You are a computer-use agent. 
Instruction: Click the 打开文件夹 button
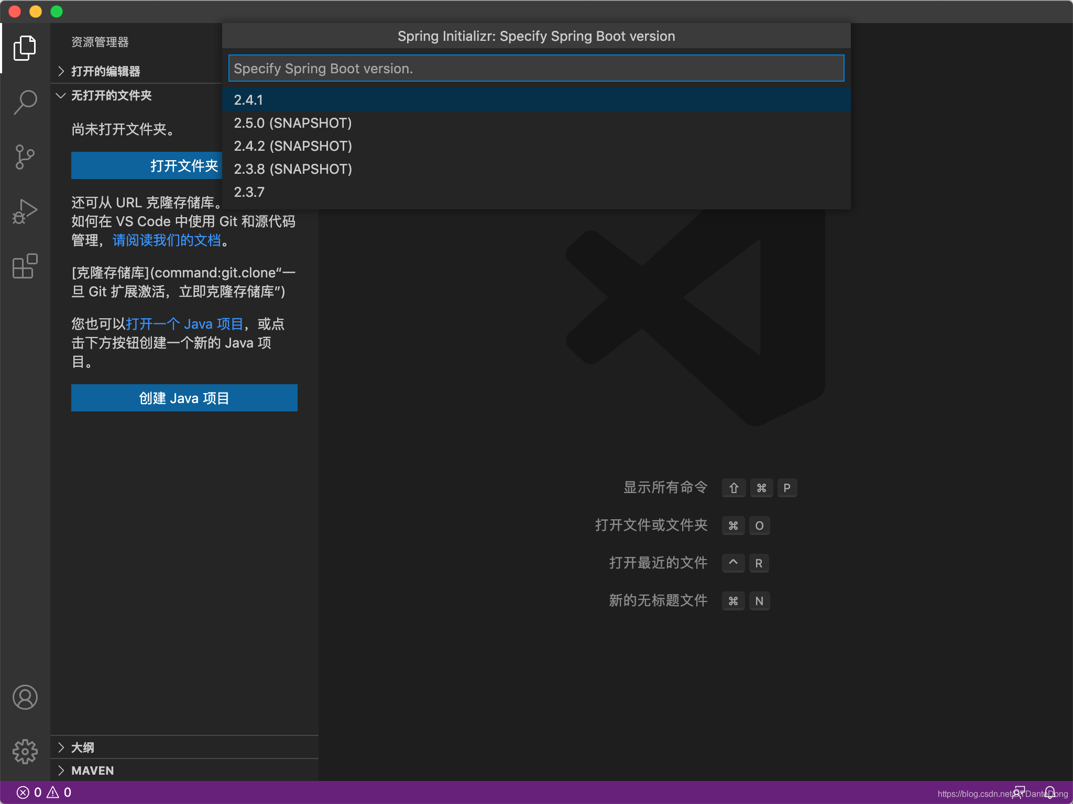pyautogui.click(x=147, y=165)
